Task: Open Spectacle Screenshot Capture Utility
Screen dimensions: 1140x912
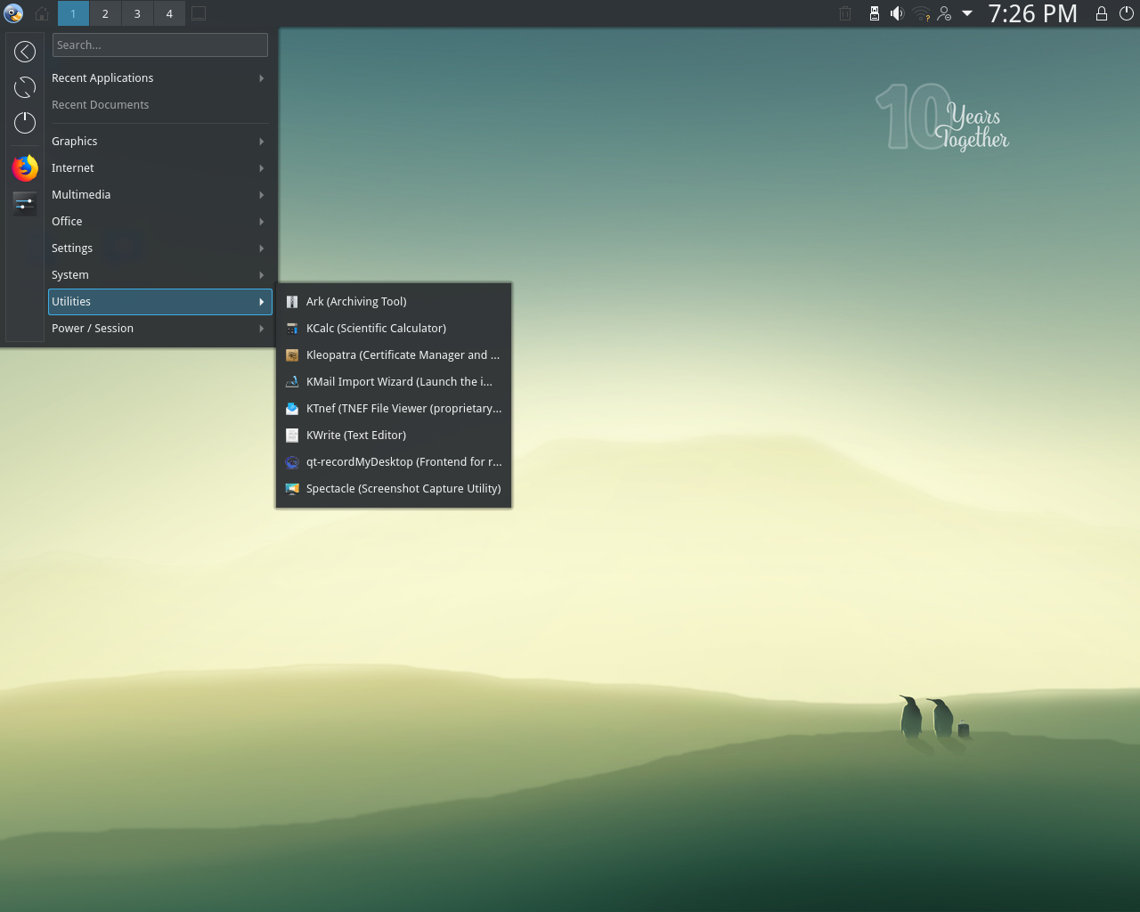Action: click(x=403, y=489)
